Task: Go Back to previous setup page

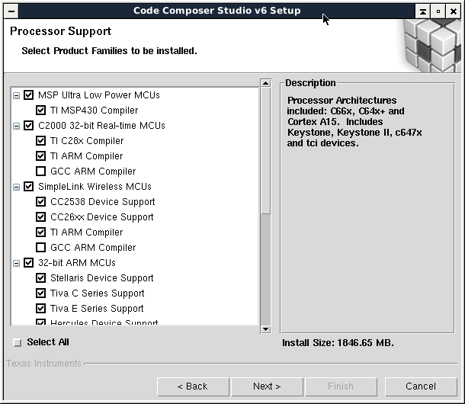Action: point(193,386)
